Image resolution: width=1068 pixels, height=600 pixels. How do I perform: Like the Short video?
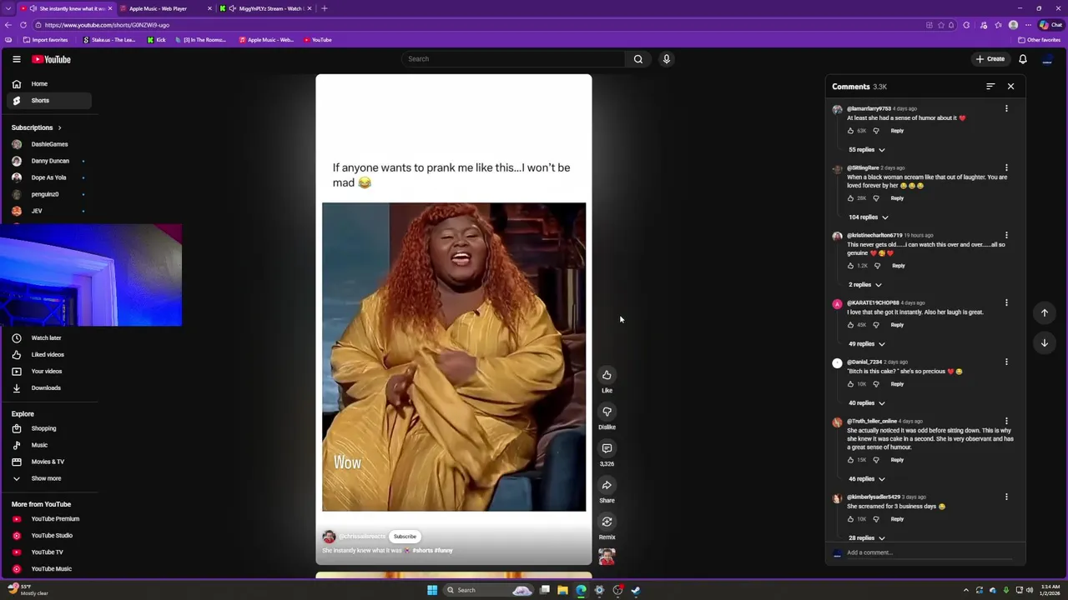(x=607, y=375)
